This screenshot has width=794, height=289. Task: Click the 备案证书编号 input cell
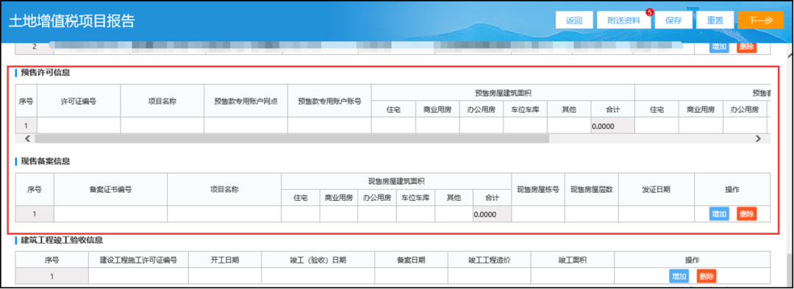click(x=111, y=213)
